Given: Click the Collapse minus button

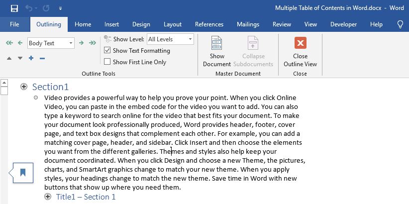Looking at the screenshot, I should pyautogui.click(x=42, y=58).
